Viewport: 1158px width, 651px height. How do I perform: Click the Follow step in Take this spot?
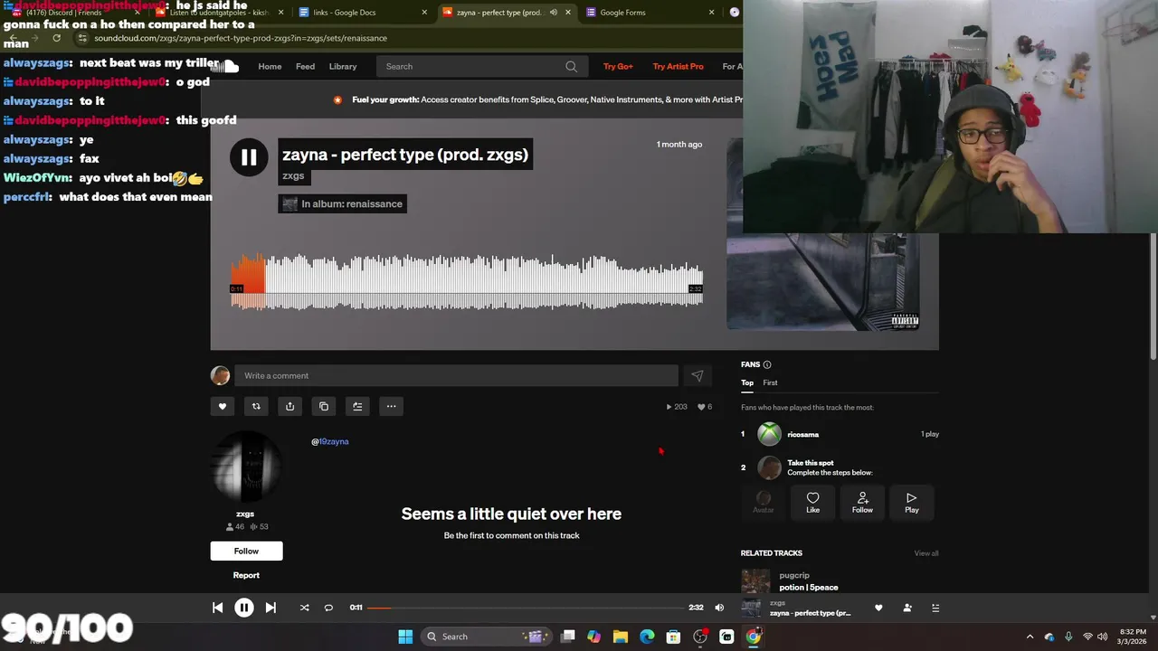pyautogui.click(x=862, y=503)
